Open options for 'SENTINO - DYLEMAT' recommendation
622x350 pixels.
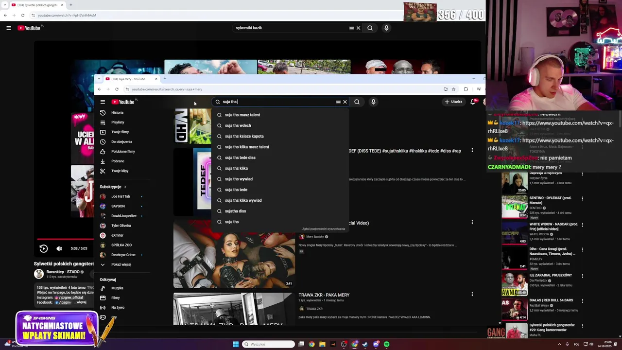pyautogui.click(x=582, y=198)
